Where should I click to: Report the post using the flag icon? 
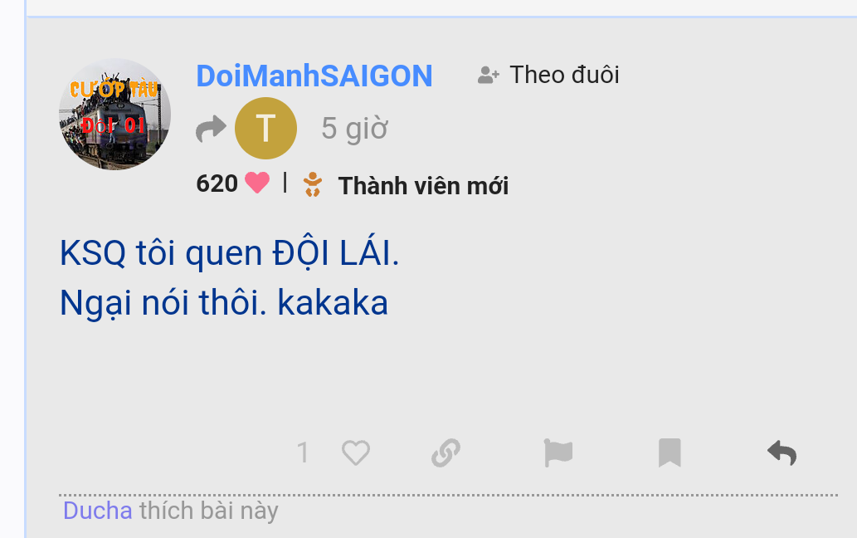558,452
